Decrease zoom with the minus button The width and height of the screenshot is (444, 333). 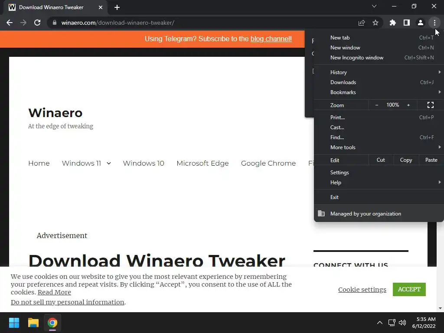[377, 105]
